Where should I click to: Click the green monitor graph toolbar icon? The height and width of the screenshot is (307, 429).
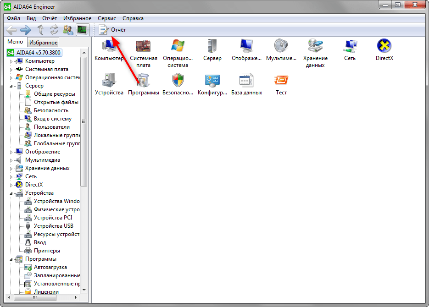point(83,30)
